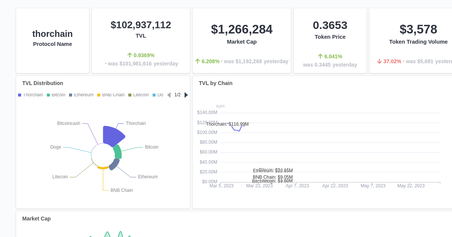Go to the previous legend page arrow
Viewport: 452px width, 237px height.
169,95
